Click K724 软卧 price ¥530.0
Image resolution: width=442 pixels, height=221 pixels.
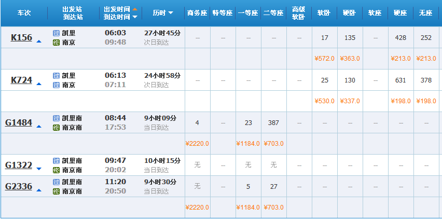(324, 101)
